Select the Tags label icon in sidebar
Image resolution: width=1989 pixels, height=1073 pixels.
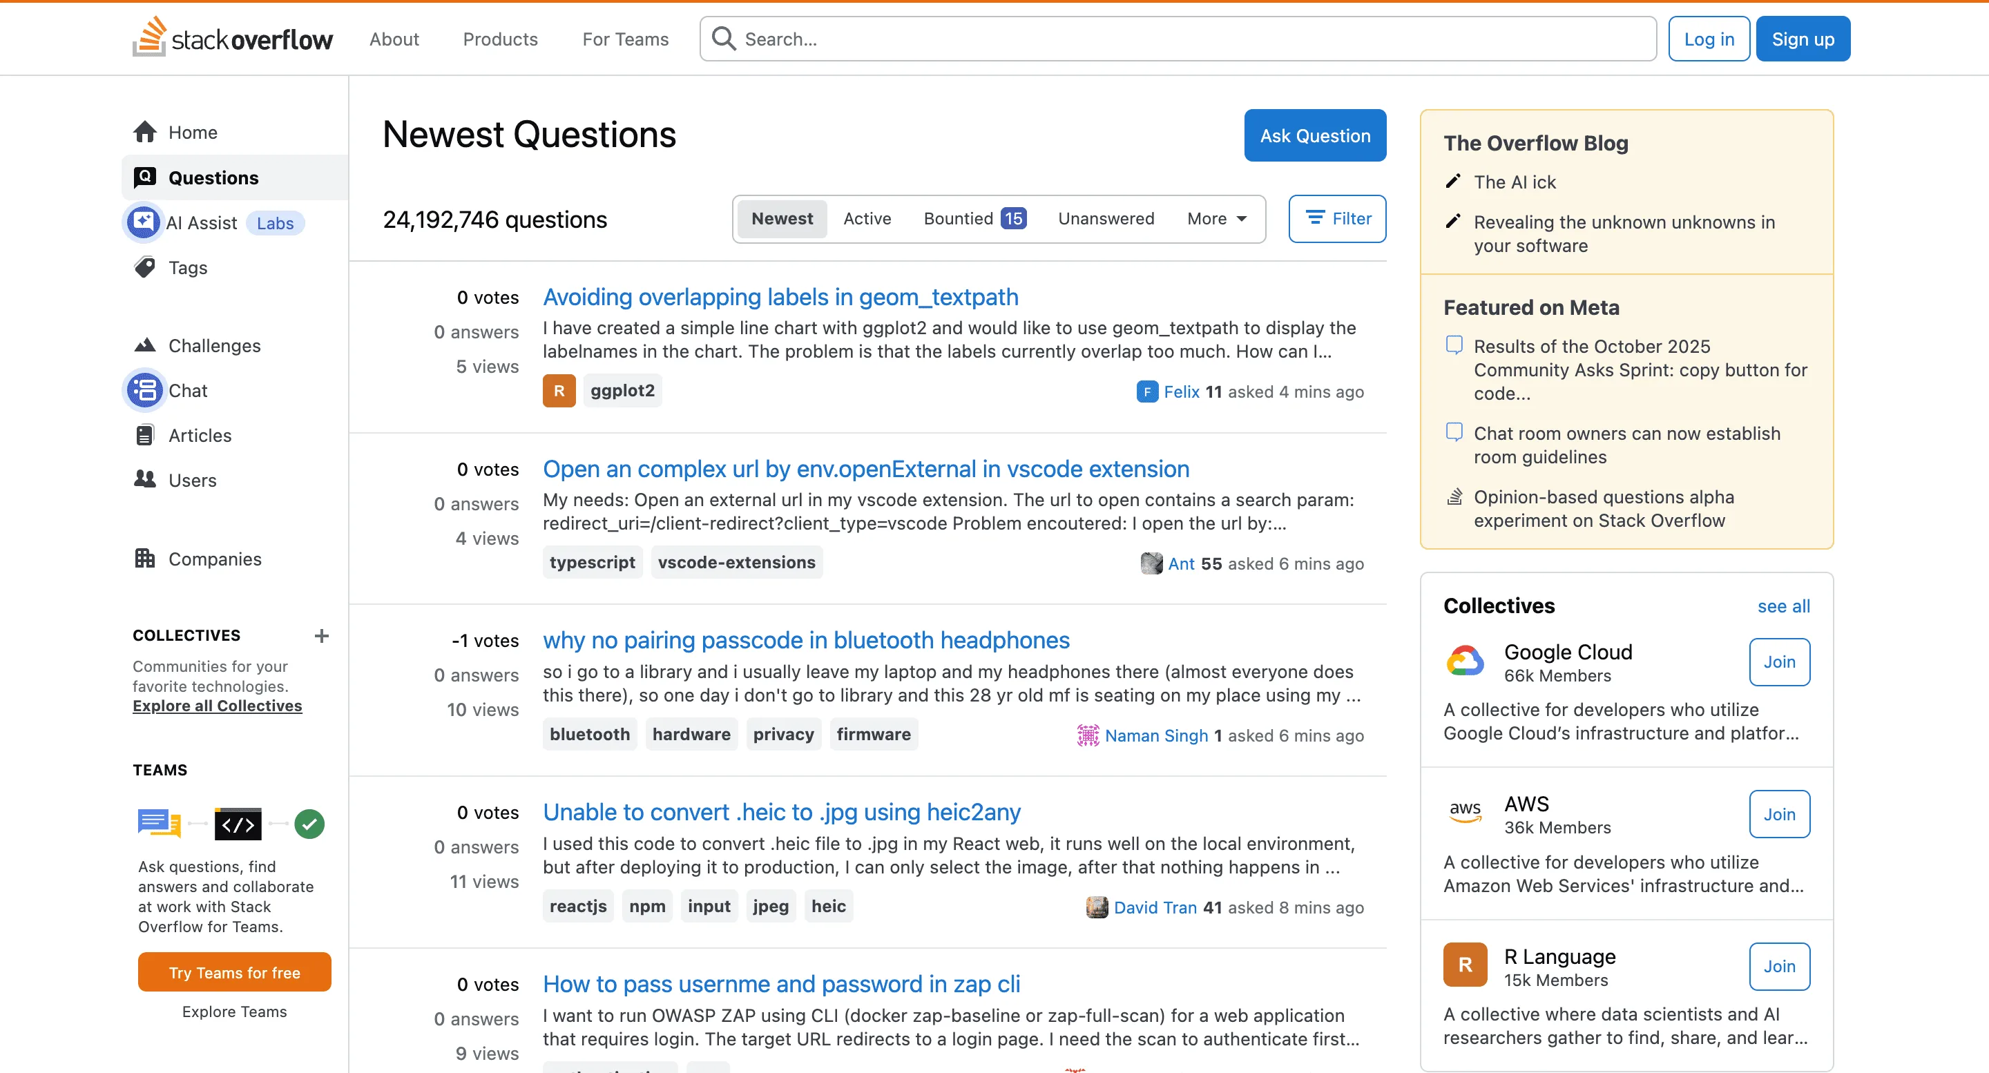145,267
